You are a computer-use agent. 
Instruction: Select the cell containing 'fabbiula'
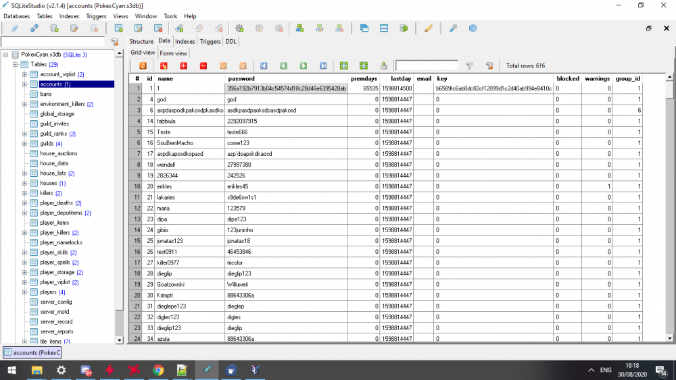[x=190, y=121]
